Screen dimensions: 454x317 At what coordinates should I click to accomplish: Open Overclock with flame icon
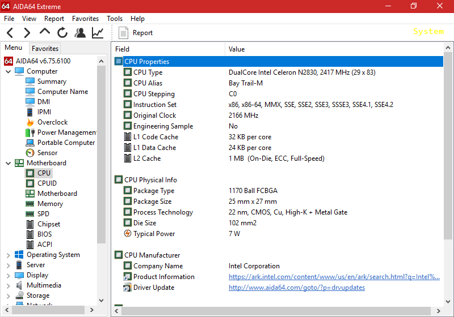pos(30,122)
